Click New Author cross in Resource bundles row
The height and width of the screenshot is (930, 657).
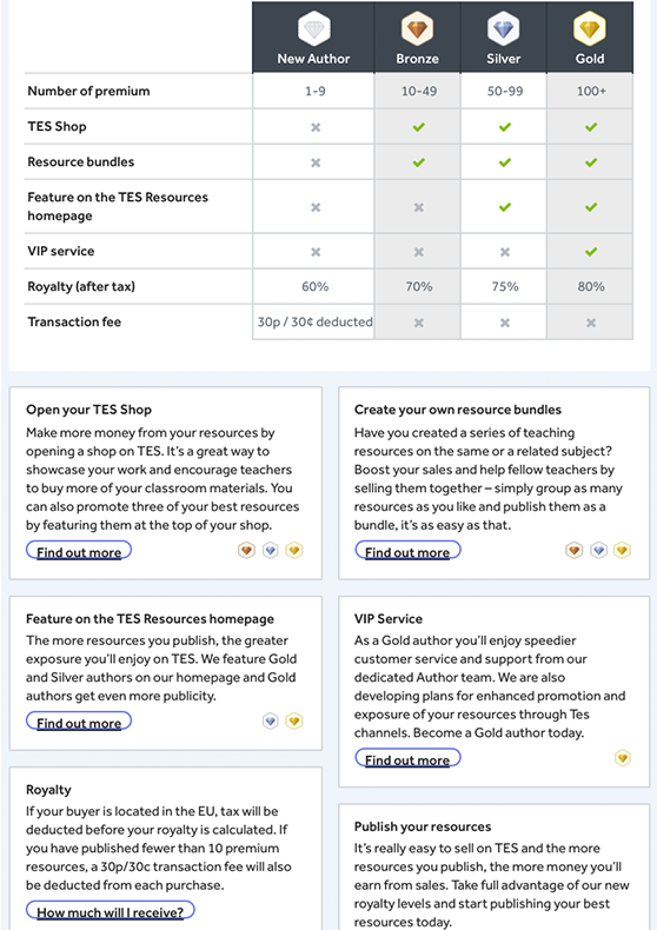point(316,162)
